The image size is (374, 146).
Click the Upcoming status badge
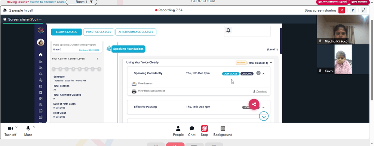point(241,63)
